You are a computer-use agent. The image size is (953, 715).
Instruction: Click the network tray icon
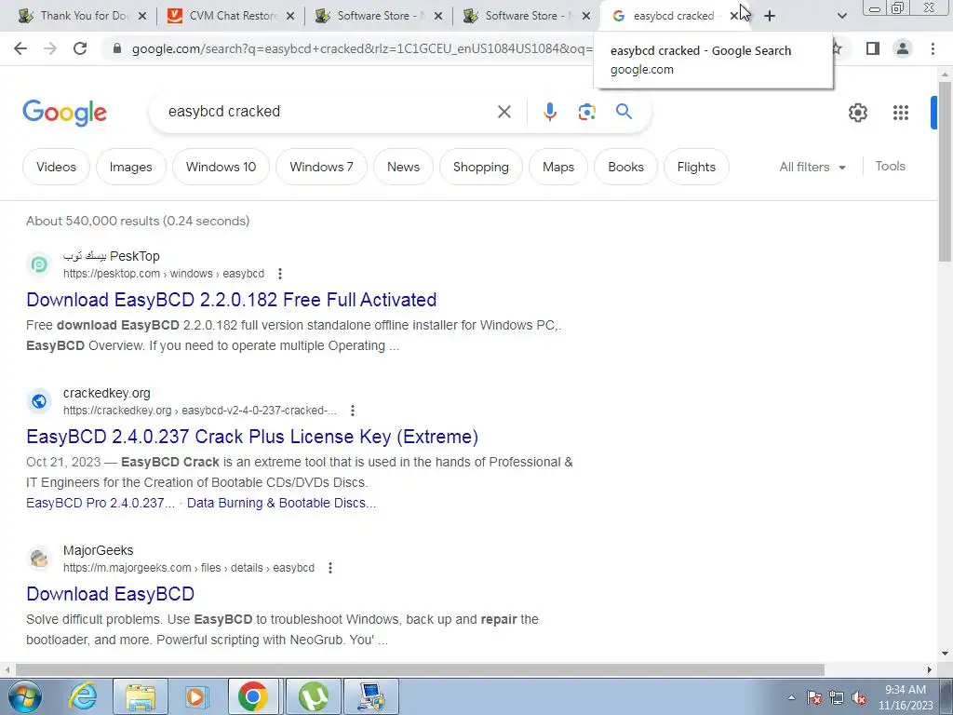coord(837,698)
